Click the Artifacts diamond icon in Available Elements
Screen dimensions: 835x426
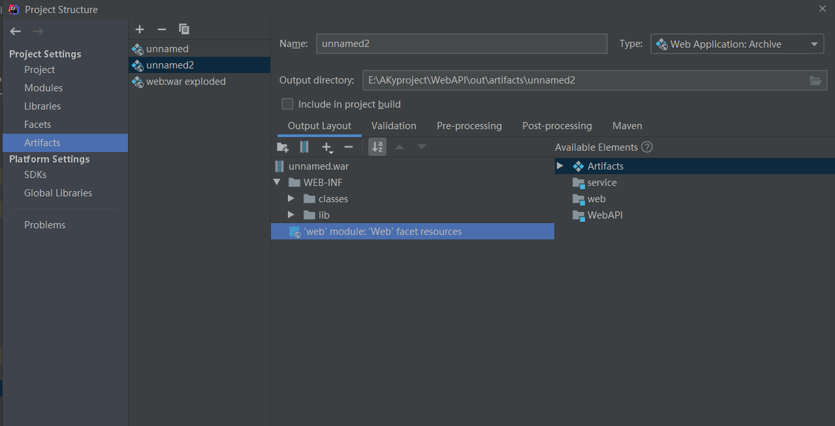pyautogui.click(x=578, y=166)
